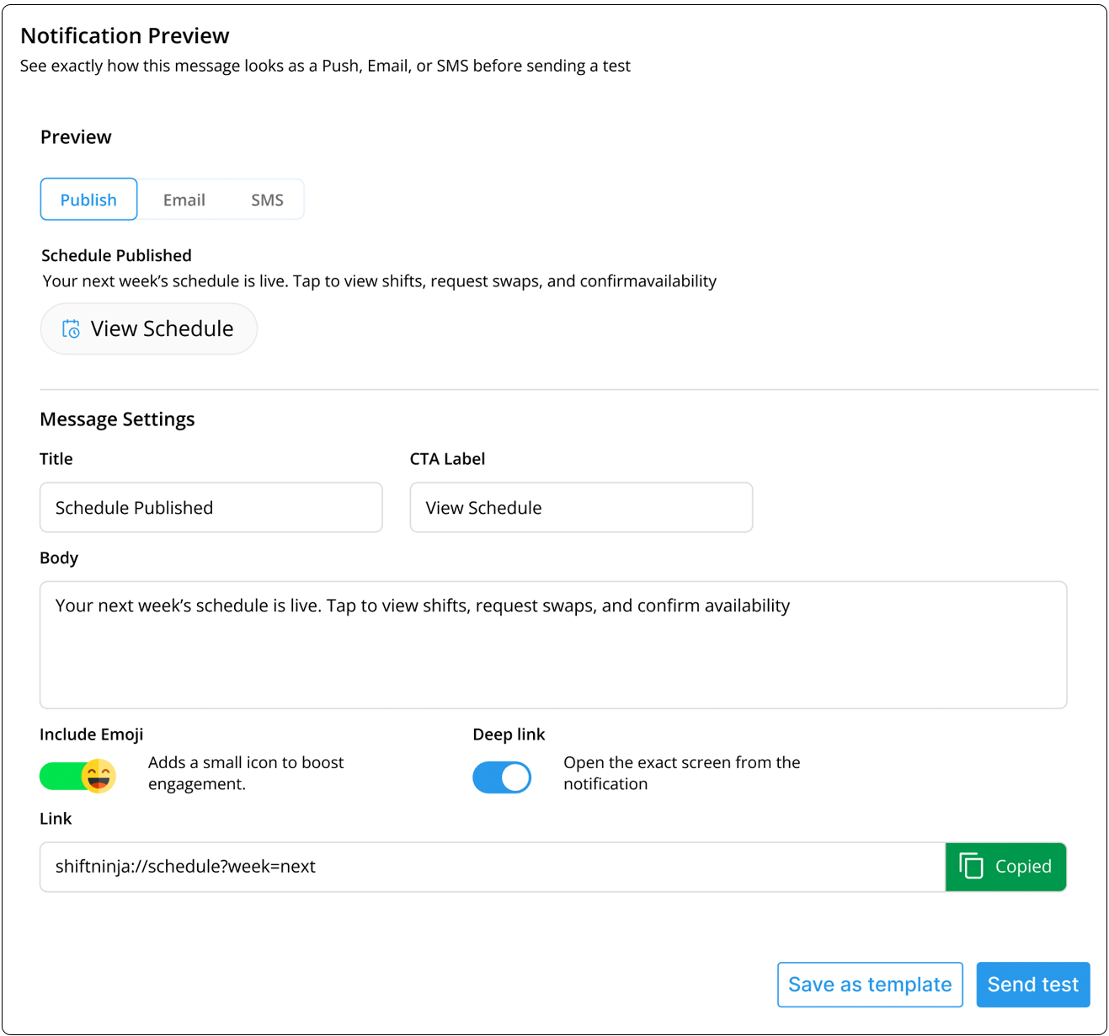Image resolution: width=1109 pixels, height=1036 pixels.
Task: Click the preview body text above View Schedule
Action: tap(379, 281)
